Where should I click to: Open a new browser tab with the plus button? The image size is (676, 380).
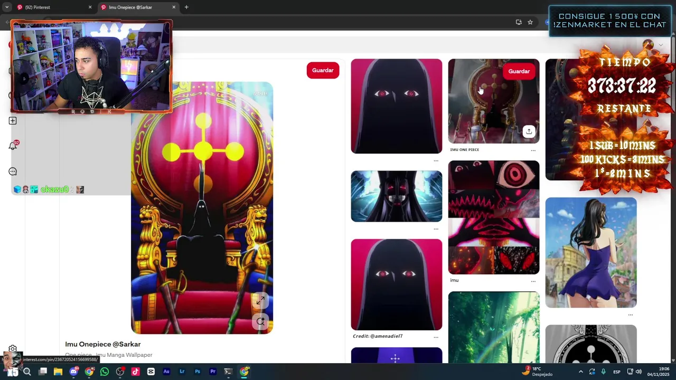tap(186, 7)
